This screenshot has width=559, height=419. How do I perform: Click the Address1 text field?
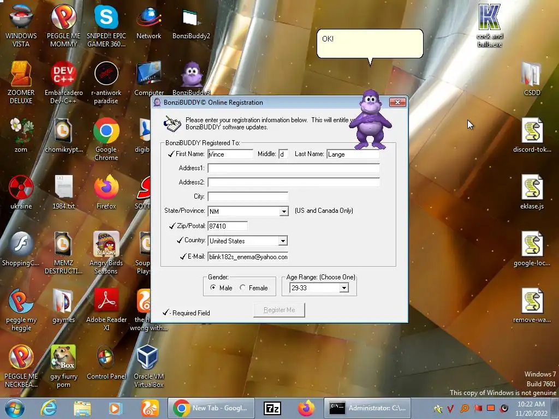point(294,168)
